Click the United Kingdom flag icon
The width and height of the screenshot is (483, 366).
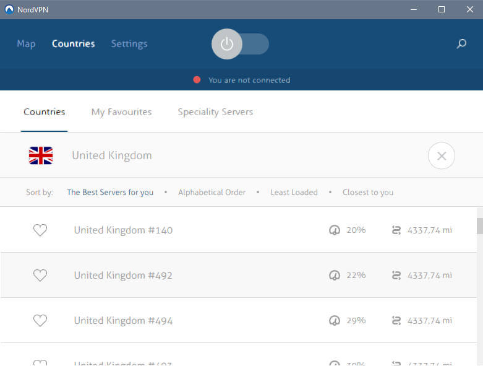coord(41,155)
